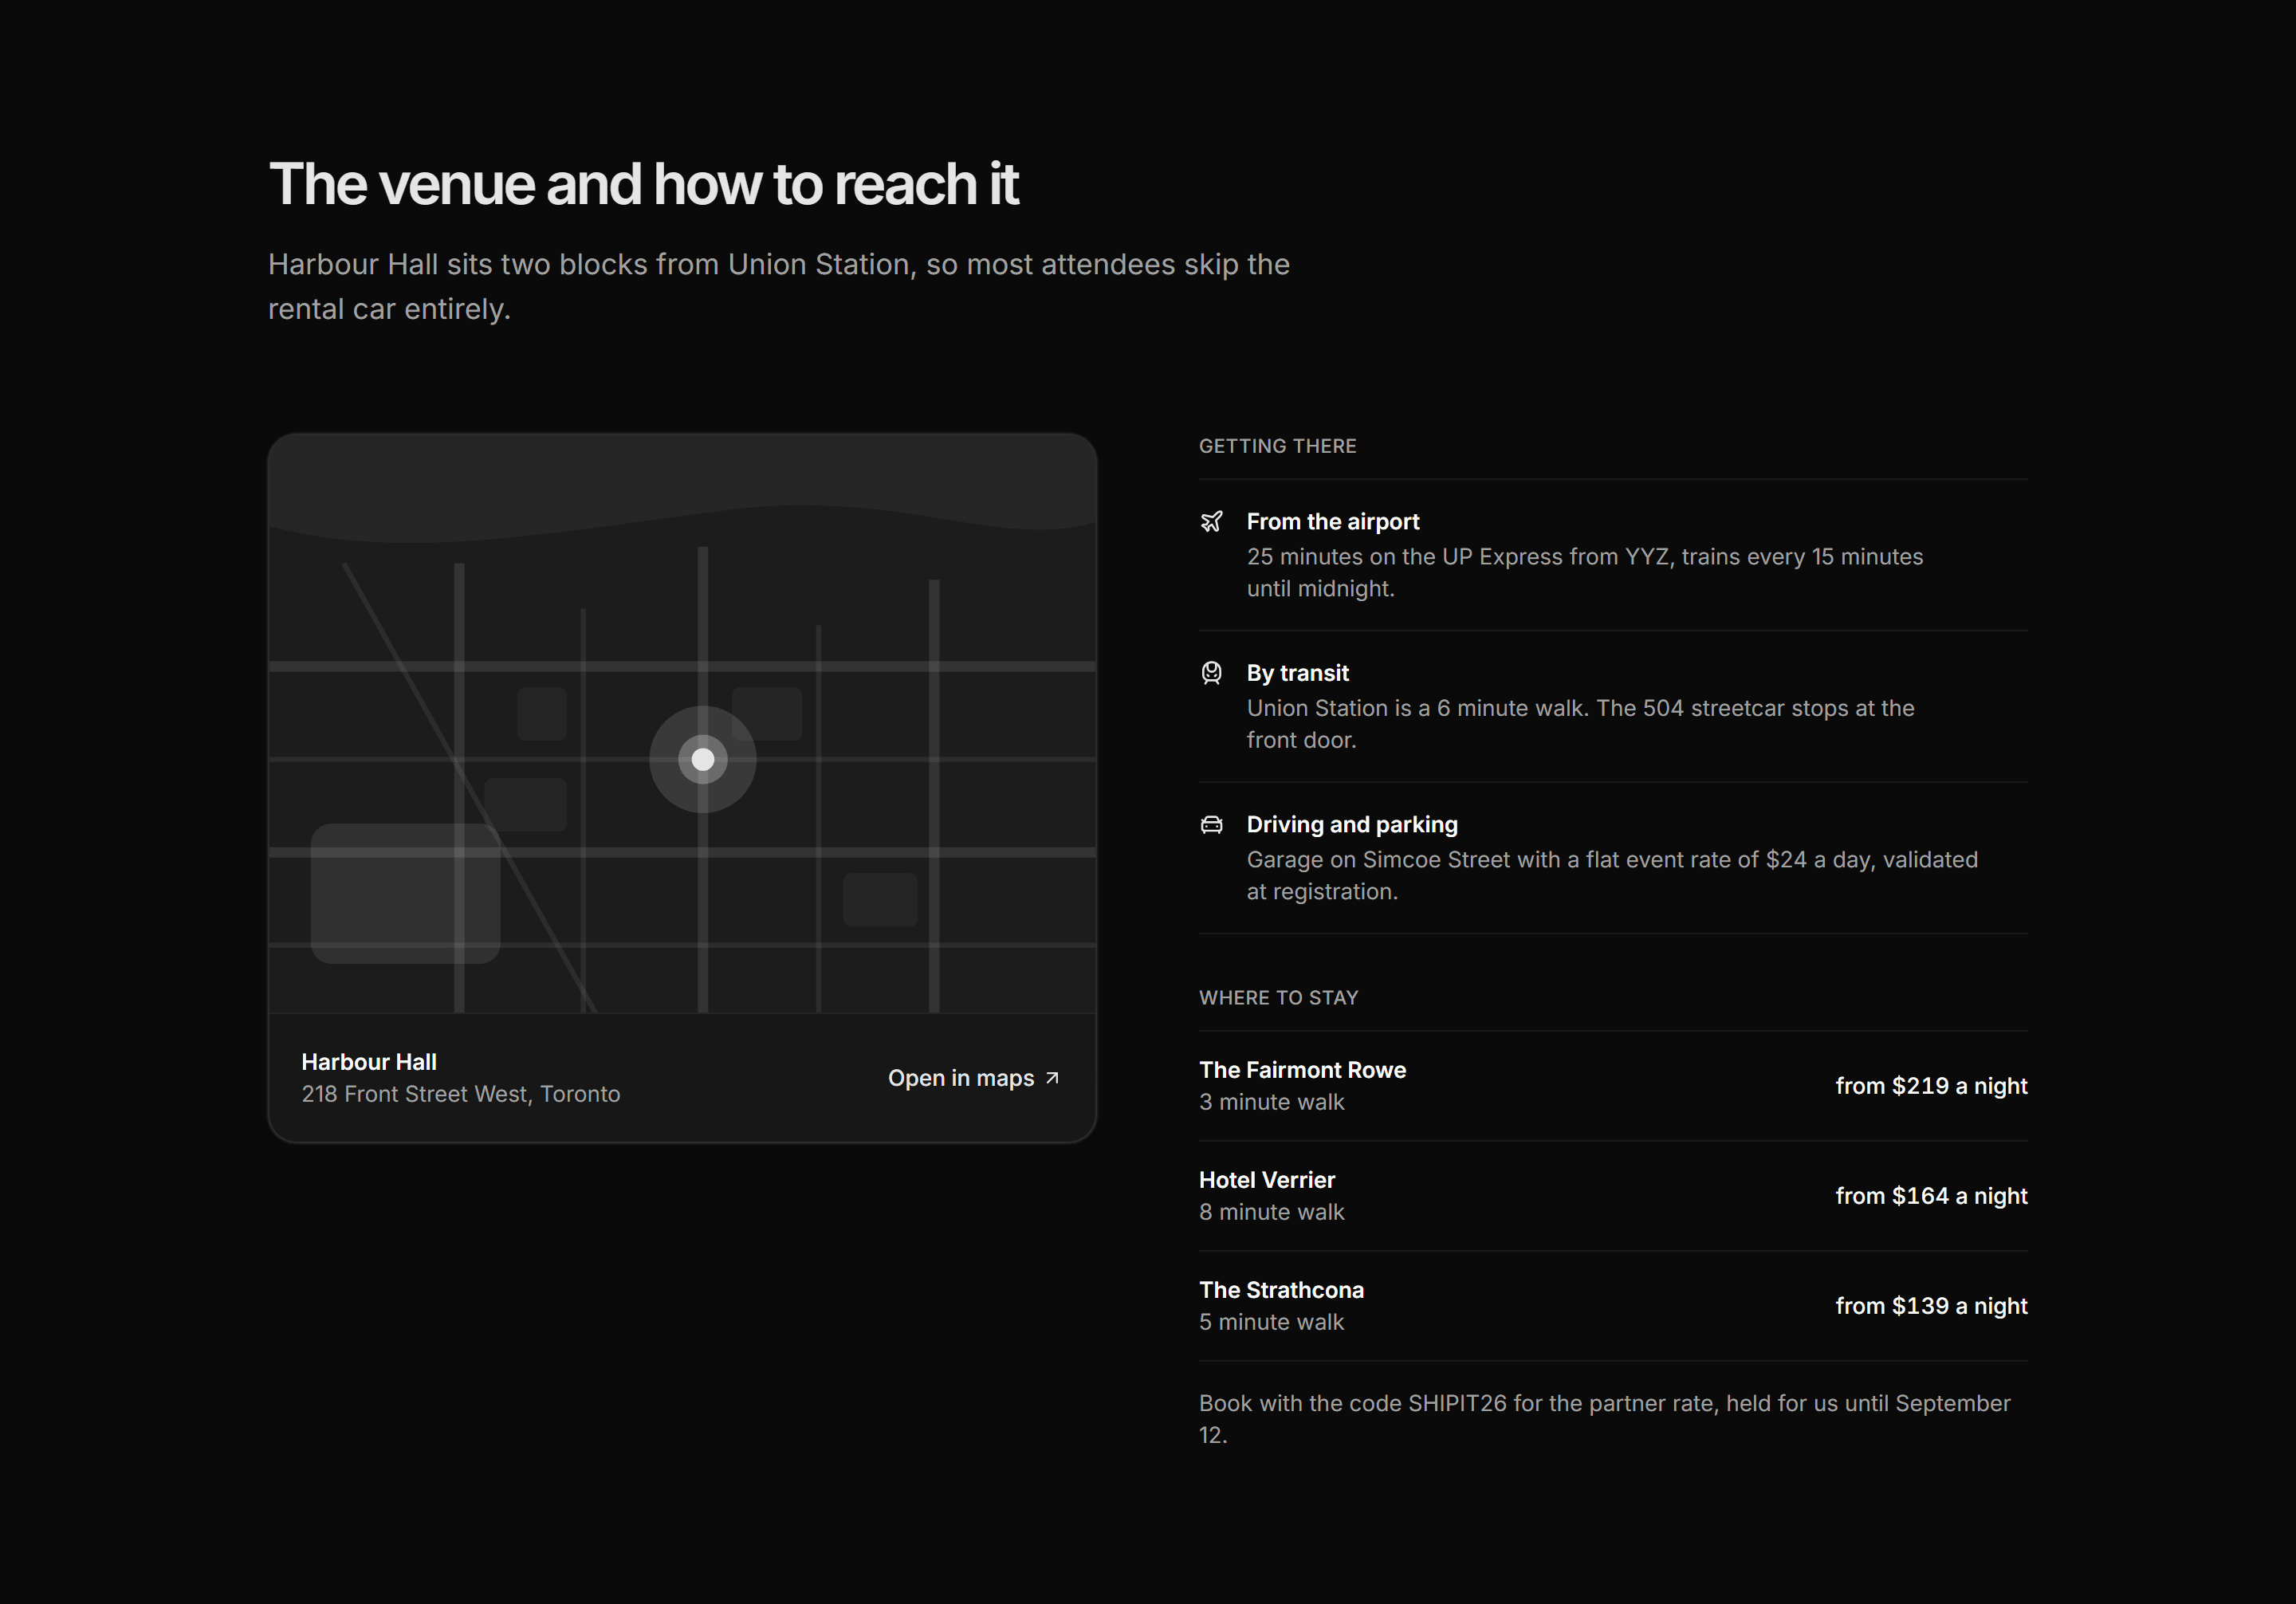
Task: Click the GETTING THERE section label
Action: pyautogui.click(x=1277, y=446)
